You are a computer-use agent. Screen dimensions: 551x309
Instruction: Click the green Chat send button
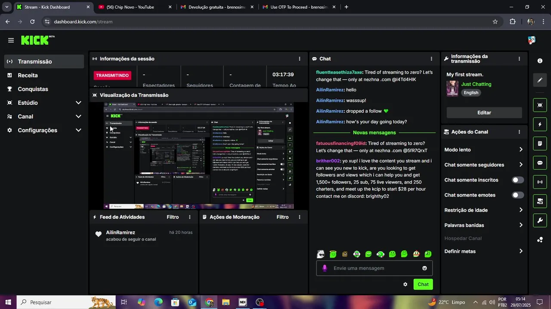pos(423,284)
